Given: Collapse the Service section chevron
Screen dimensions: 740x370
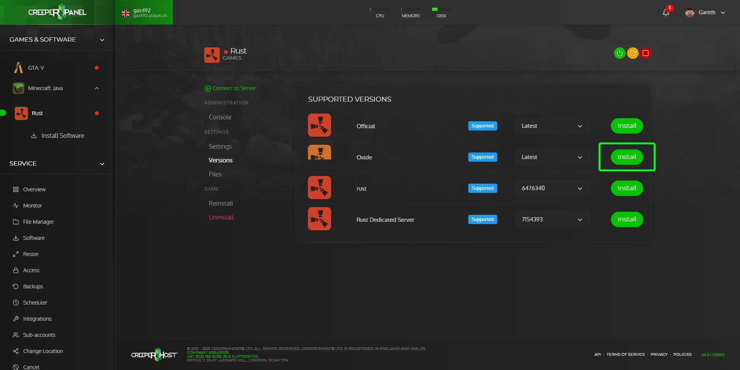Looking at the screenshot, I should tap(102, 164).
